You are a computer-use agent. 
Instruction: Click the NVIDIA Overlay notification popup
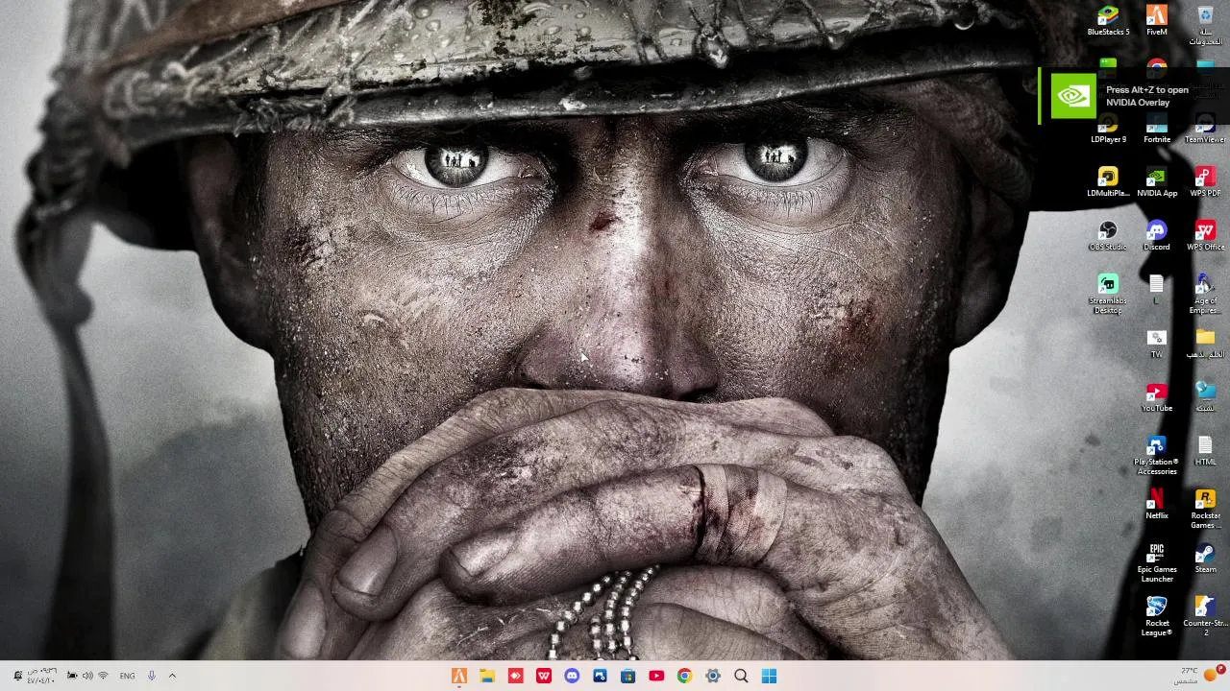tap(1134, 96)
